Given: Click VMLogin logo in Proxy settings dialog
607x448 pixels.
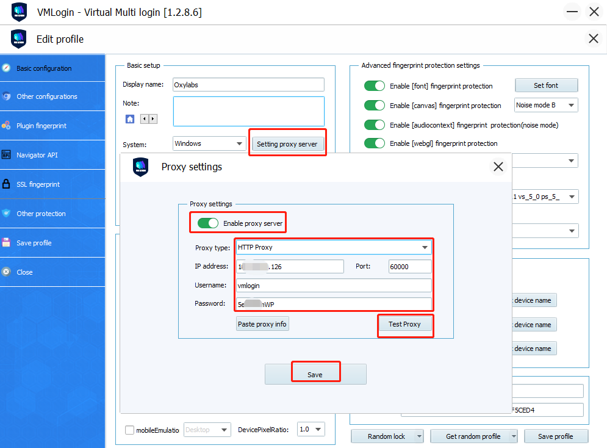Looking at the screenshot, I should coord(140,167).
